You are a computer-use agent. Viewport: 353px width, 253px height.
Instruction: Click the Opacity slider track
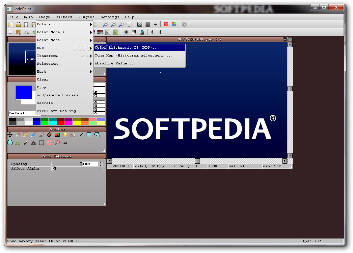[67, 164]
